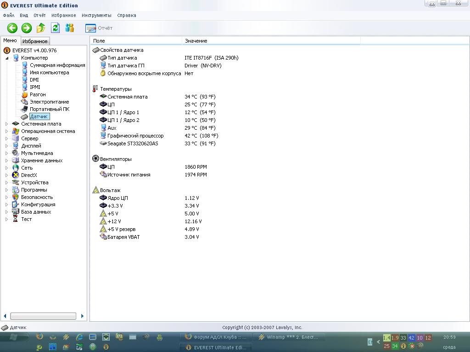Select Имя компьютера tree item
470x352 pixels.
(x=49, y=72)
